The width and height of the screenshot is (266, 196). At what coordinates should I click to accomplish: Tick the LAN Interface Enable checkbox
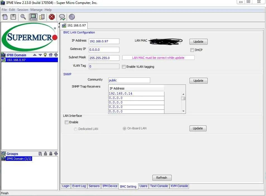coord(66,122)
